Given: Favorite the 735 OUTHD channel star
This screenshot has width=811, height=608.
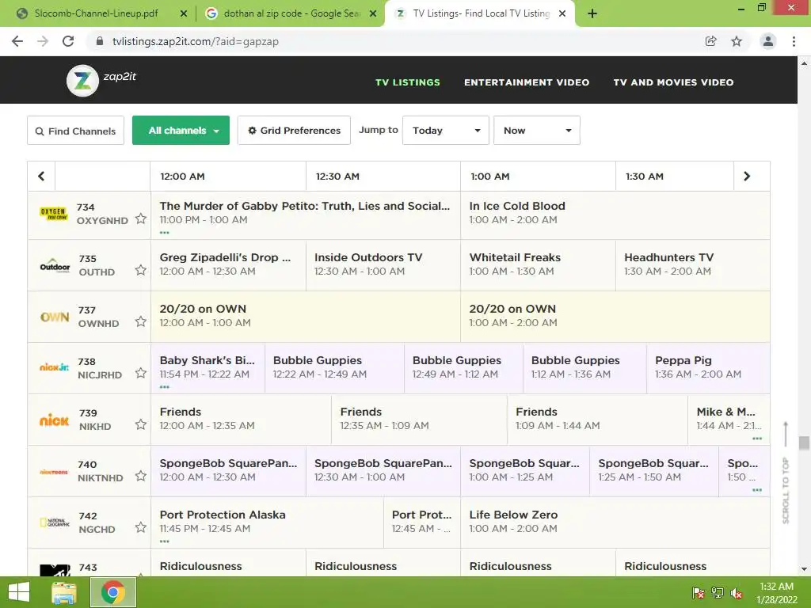Looking at the screenshot, I should [x=141, y=270].
